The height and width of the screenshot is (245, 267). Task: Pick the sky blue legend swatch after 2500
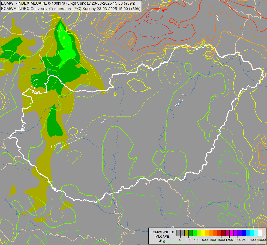click(x=248, y=233)
